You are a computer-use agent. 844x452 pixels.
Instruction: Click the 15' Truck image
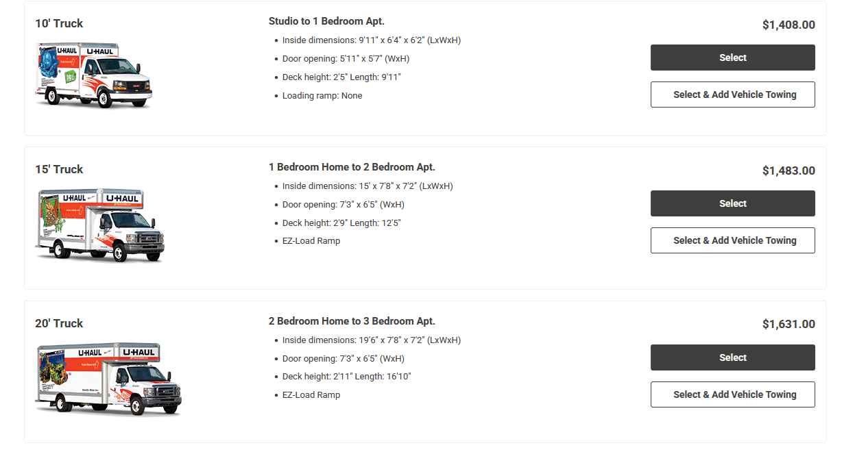[x=99, y=225]
